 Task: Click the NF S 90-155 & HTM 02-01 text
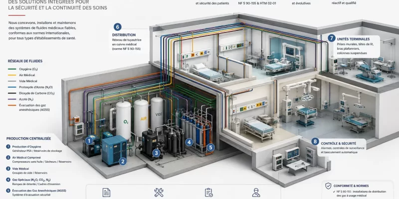(257, 3)
